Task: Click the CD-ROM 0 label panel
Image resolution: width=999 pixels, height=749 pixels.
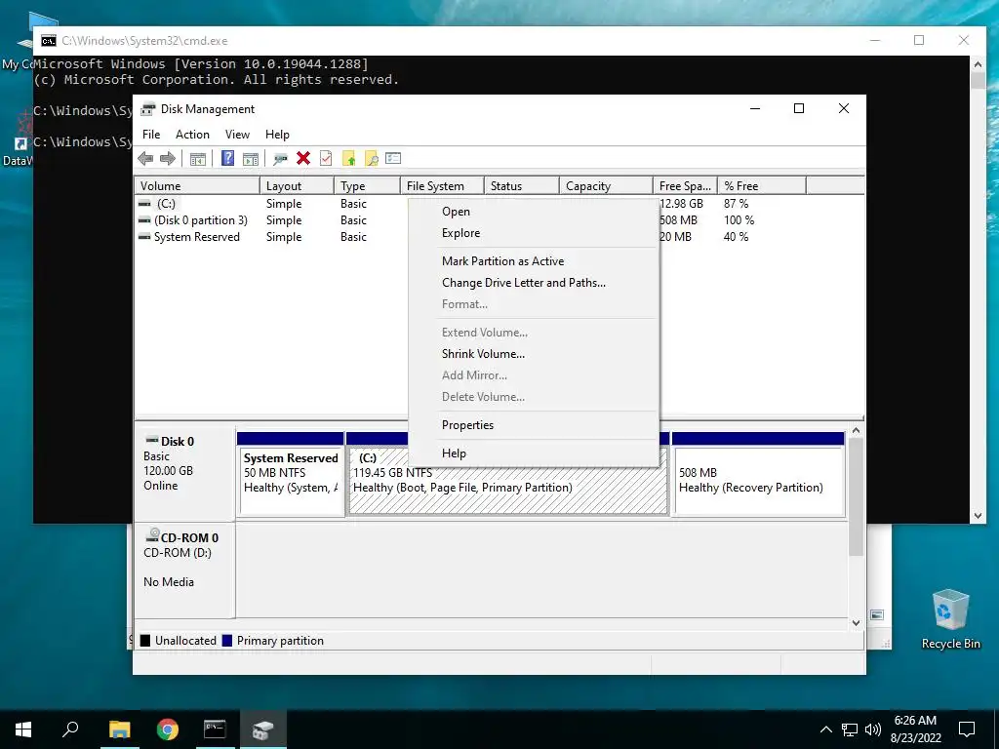Action: click(184, 570)
